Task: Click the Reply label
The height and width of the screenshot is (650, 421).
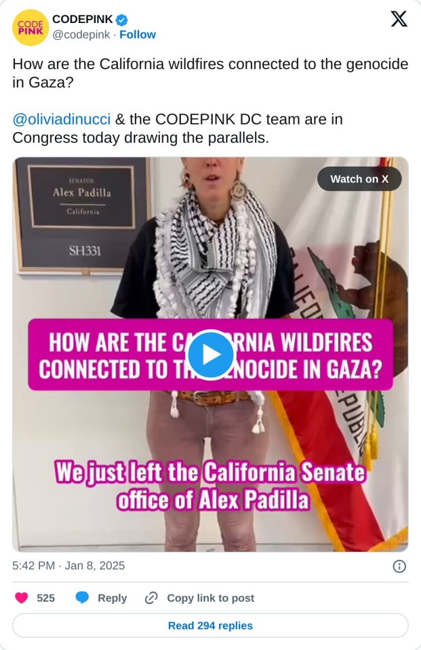Action: [x=112, y=598]
